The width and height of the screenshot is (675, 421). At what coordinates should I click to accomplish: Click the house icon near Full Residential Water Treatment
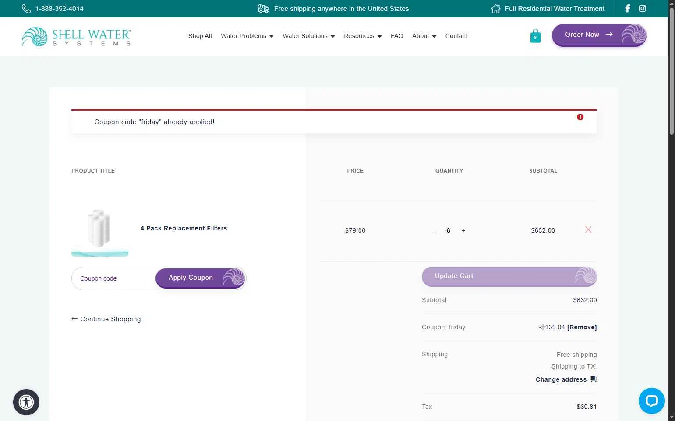(x=495, y=9)
